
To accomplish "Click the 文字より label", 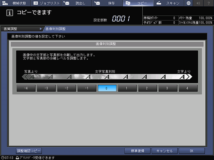I will point(184,71).
